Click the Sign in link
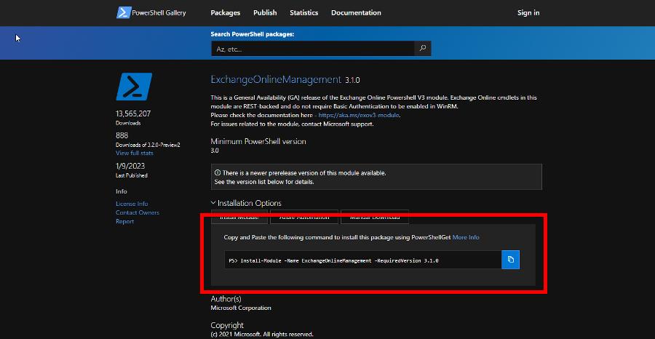The image size is (655, 339). tap(528, 12)
